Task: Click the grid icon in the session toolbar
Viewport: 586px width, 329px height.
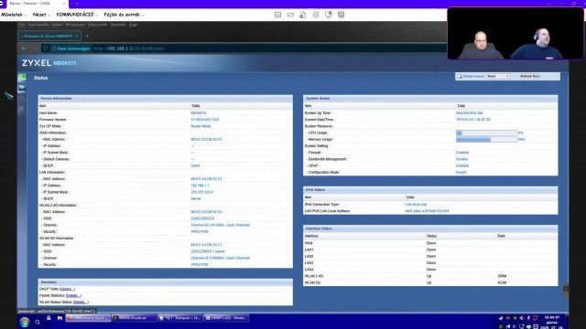Action: pos(341,15)
